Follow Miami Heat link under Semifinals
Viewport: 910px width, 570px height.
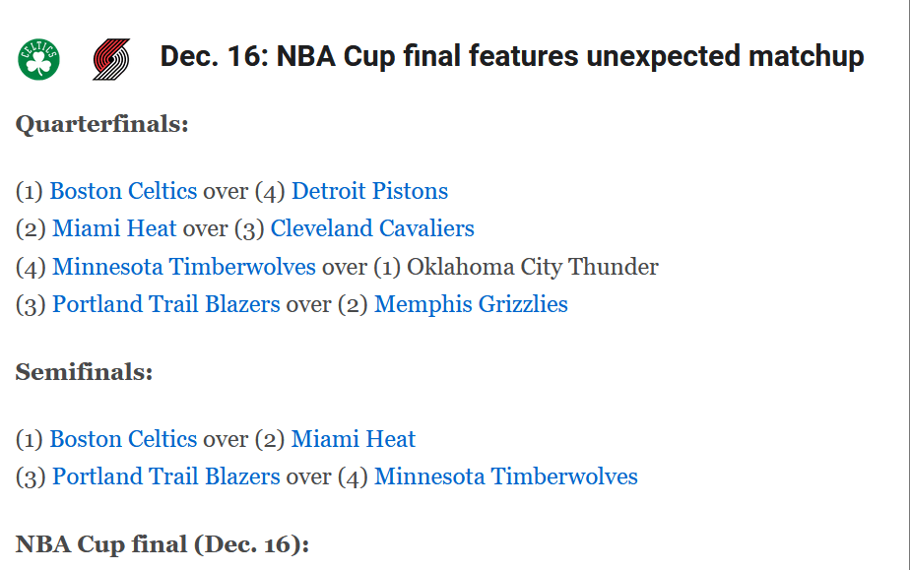pyautogui.click(x=354, y=439)
